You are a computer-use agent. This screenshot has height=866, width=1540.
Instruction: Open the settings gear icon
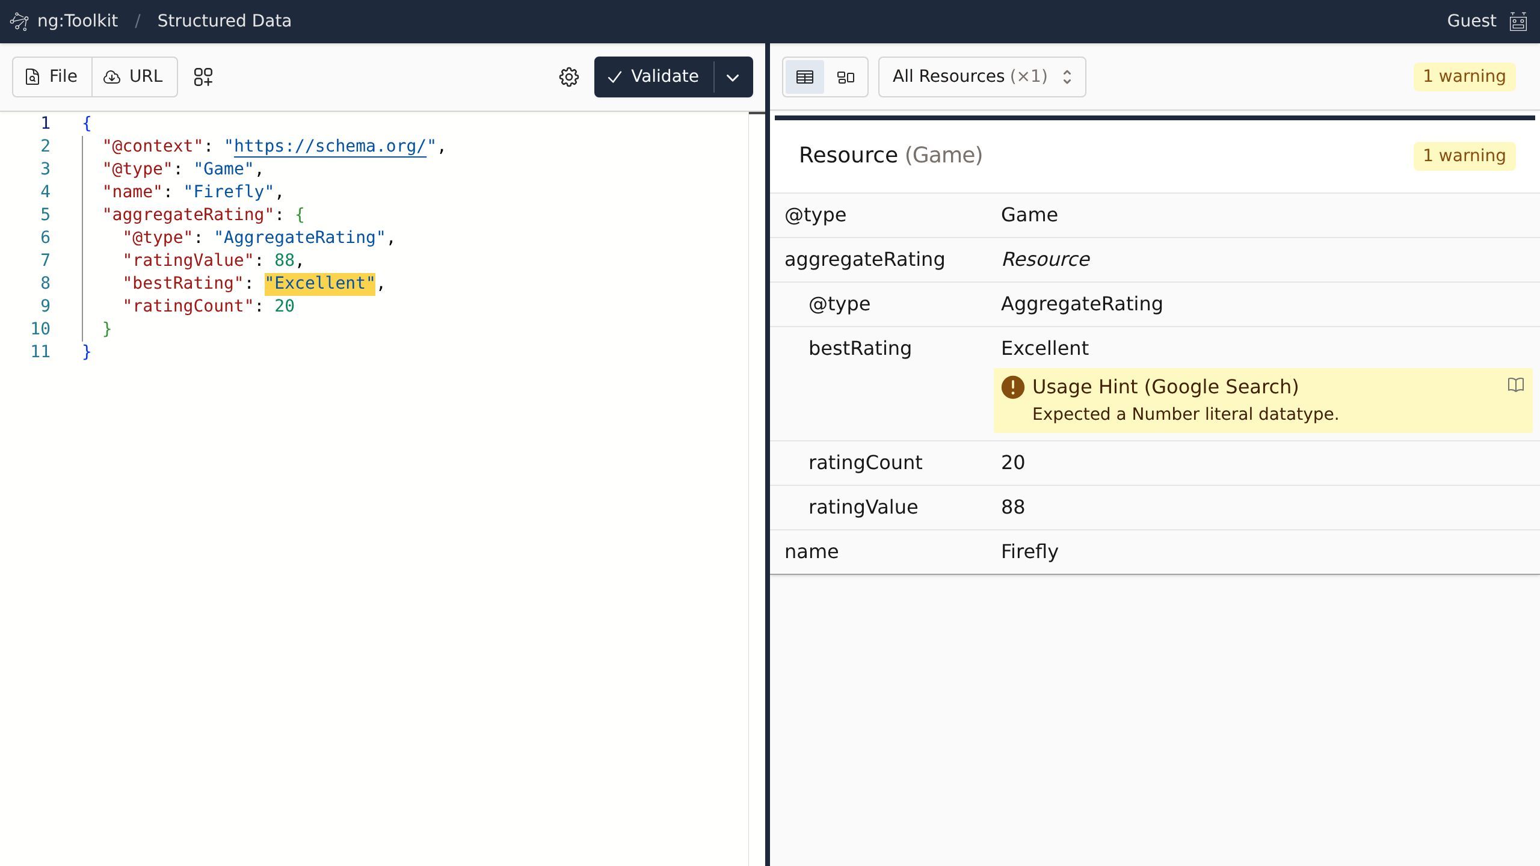(568, 77)
